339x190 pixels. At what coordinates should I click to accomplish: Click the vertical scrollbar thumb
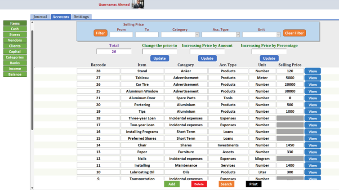pos(32,80)
